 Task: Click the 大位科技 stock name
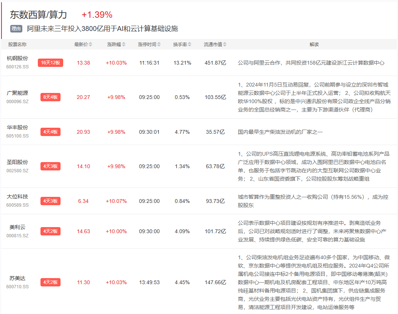pyautogui.click(x=17, y=197)
